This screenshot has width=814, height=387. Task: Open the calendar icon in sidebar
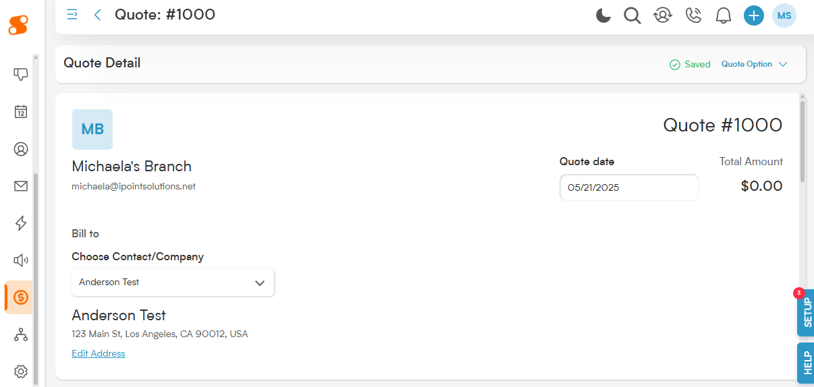[x=21, y=112]
